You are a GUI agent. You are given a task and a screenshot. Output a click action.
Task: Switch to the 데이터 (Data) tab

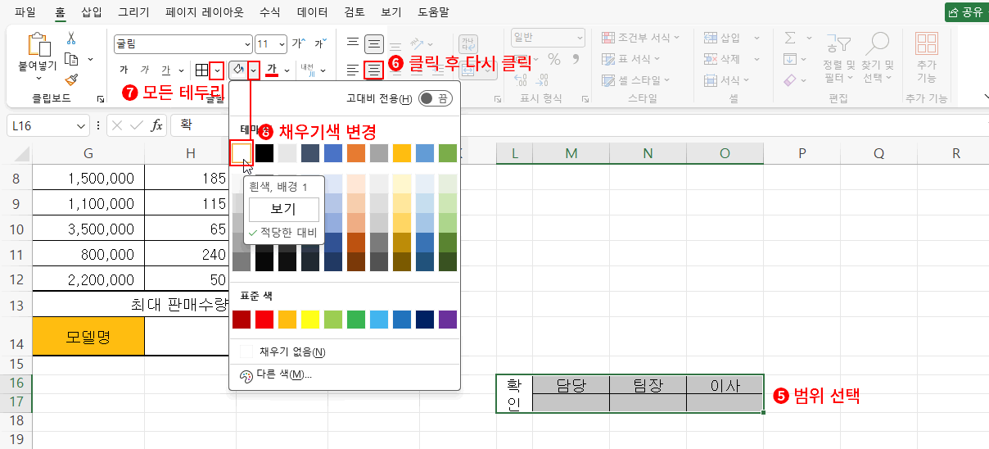pyautogui.click(x=312, y=12)
